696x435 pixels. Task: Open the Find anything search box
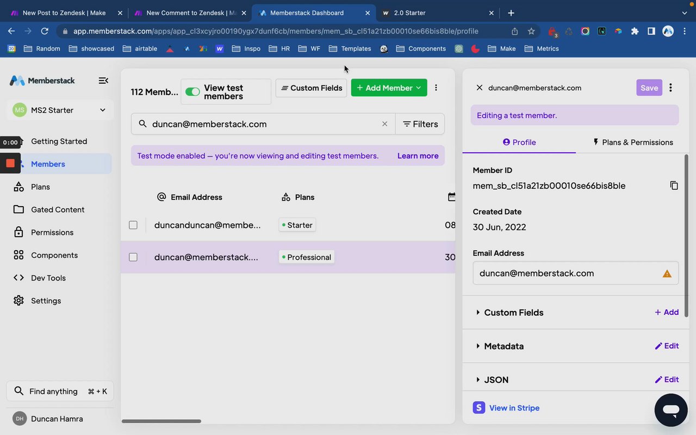click(x=60, y=391)
